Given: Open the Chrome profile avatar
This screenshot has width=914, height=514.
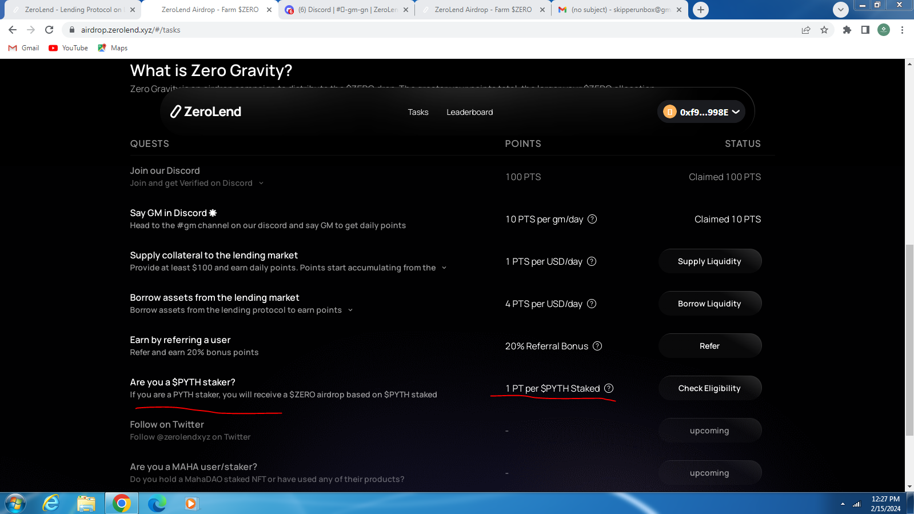Looking at the screenshot, I should 884,30.
